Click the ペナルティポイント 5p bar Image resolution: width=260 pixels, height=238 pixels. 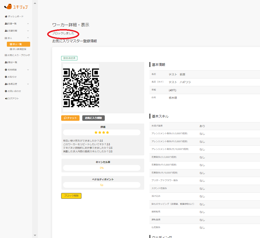click(102, 185)
